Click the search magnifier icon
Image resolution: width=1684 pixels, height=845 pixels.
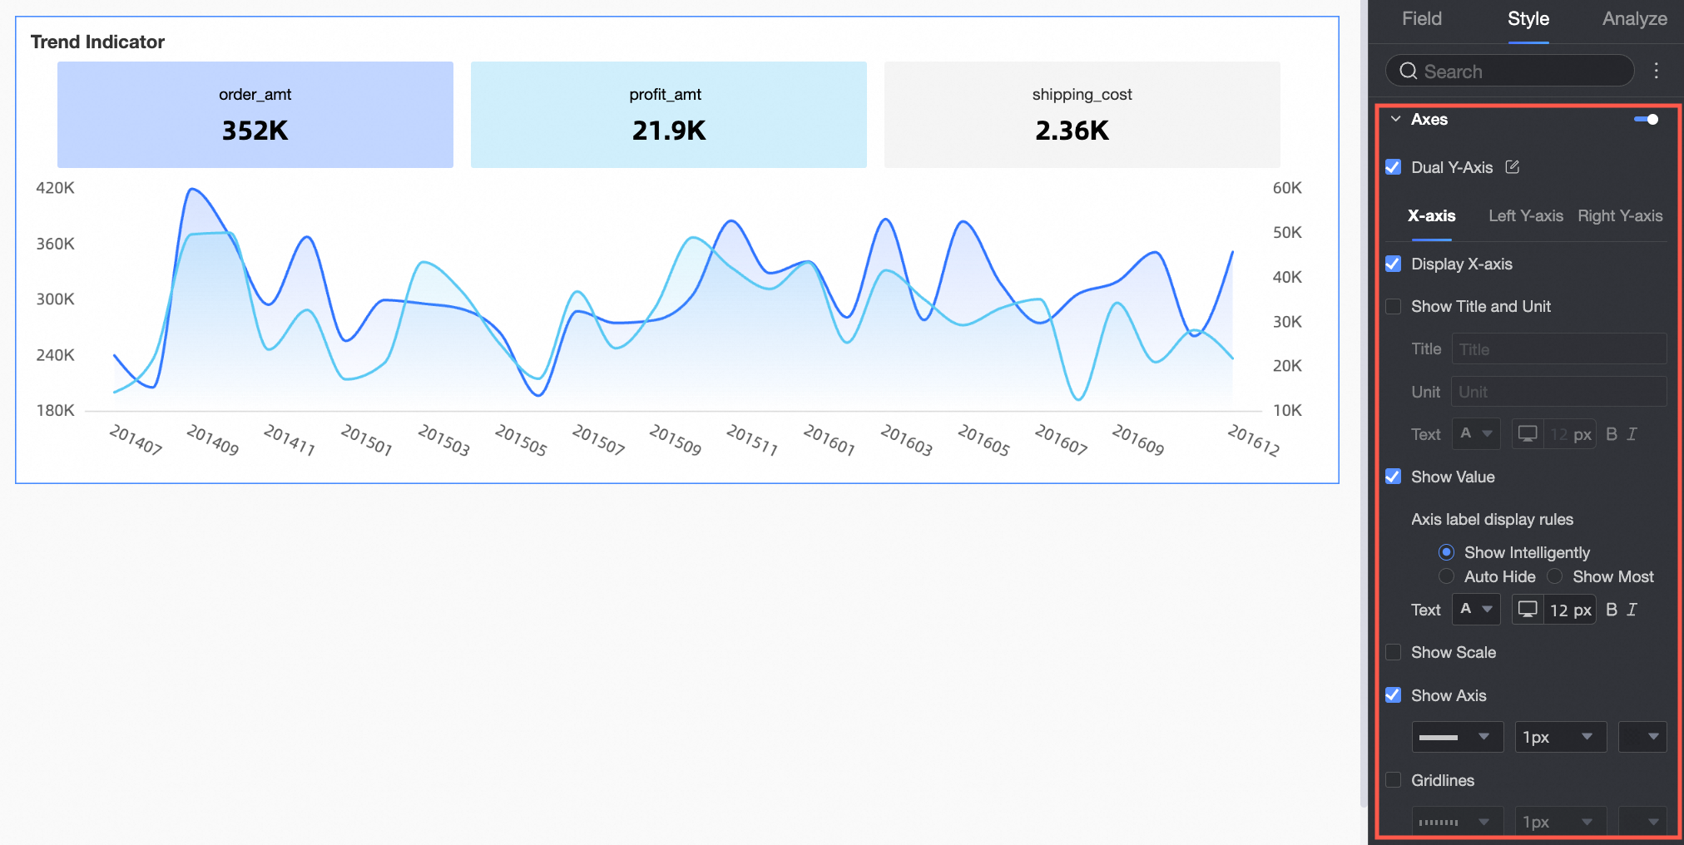tap(1408, 72)
